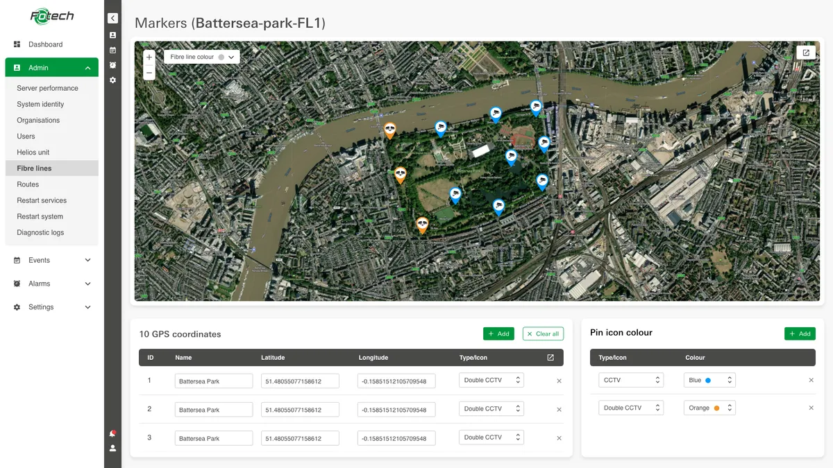Expand the map using the fullscreen icon
This screenshot has height=468, width=833.
pos(805,52)
